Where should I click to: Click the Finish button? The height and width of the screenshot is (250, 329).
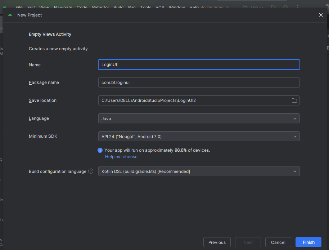tap(308, 242)
